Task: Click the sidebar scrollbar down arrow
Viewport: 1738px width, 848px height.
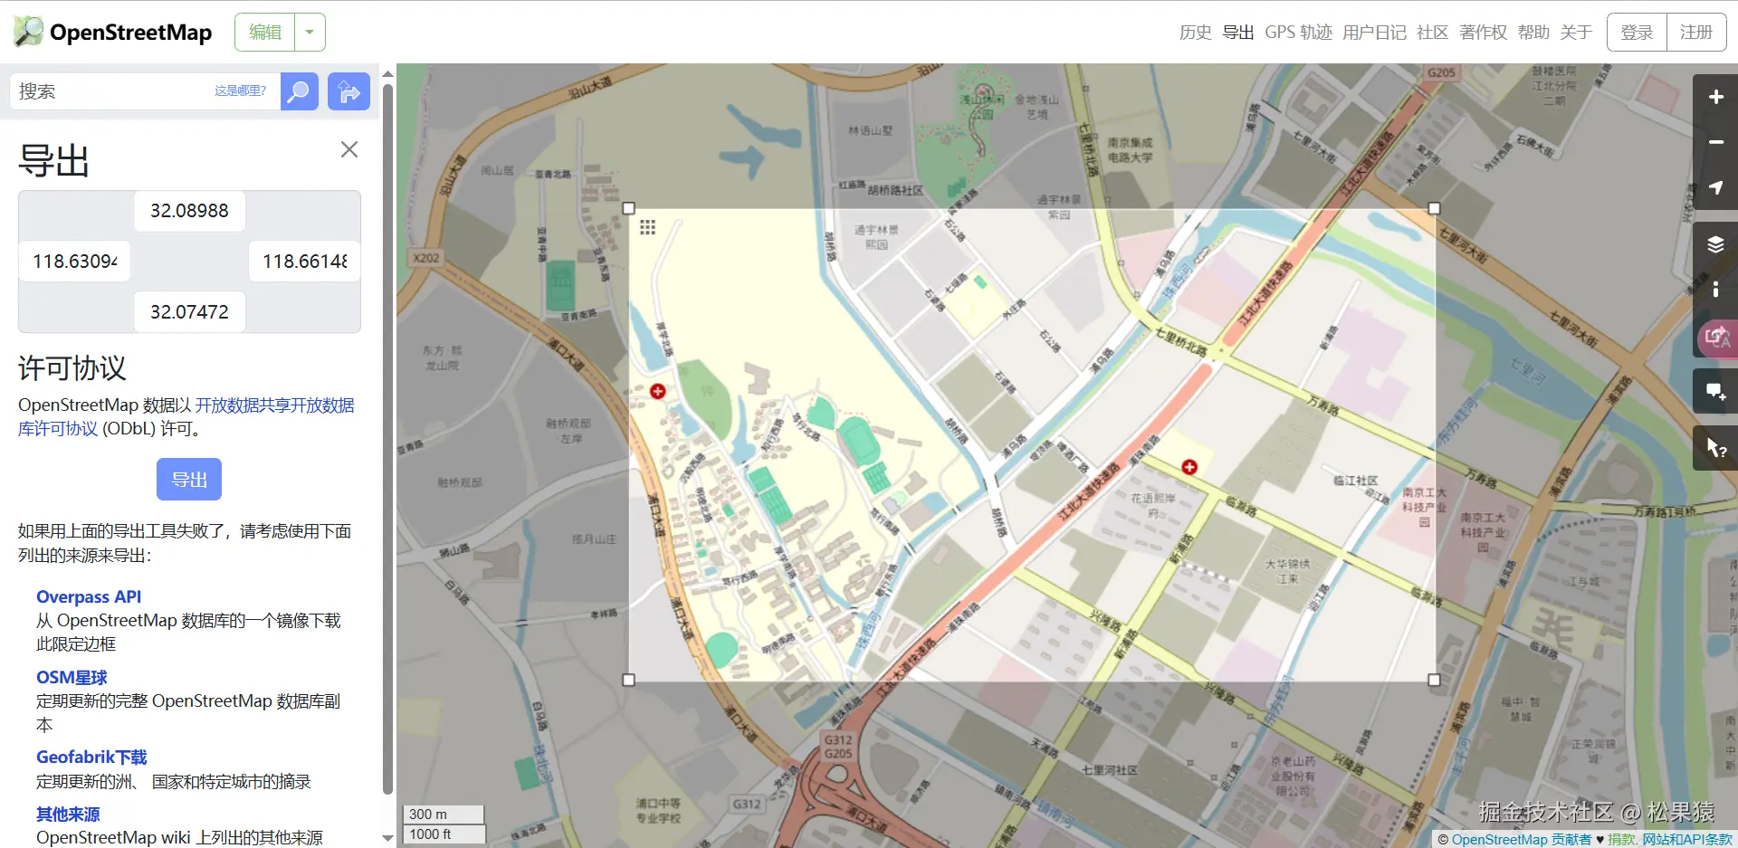Action: pos(387,838)
